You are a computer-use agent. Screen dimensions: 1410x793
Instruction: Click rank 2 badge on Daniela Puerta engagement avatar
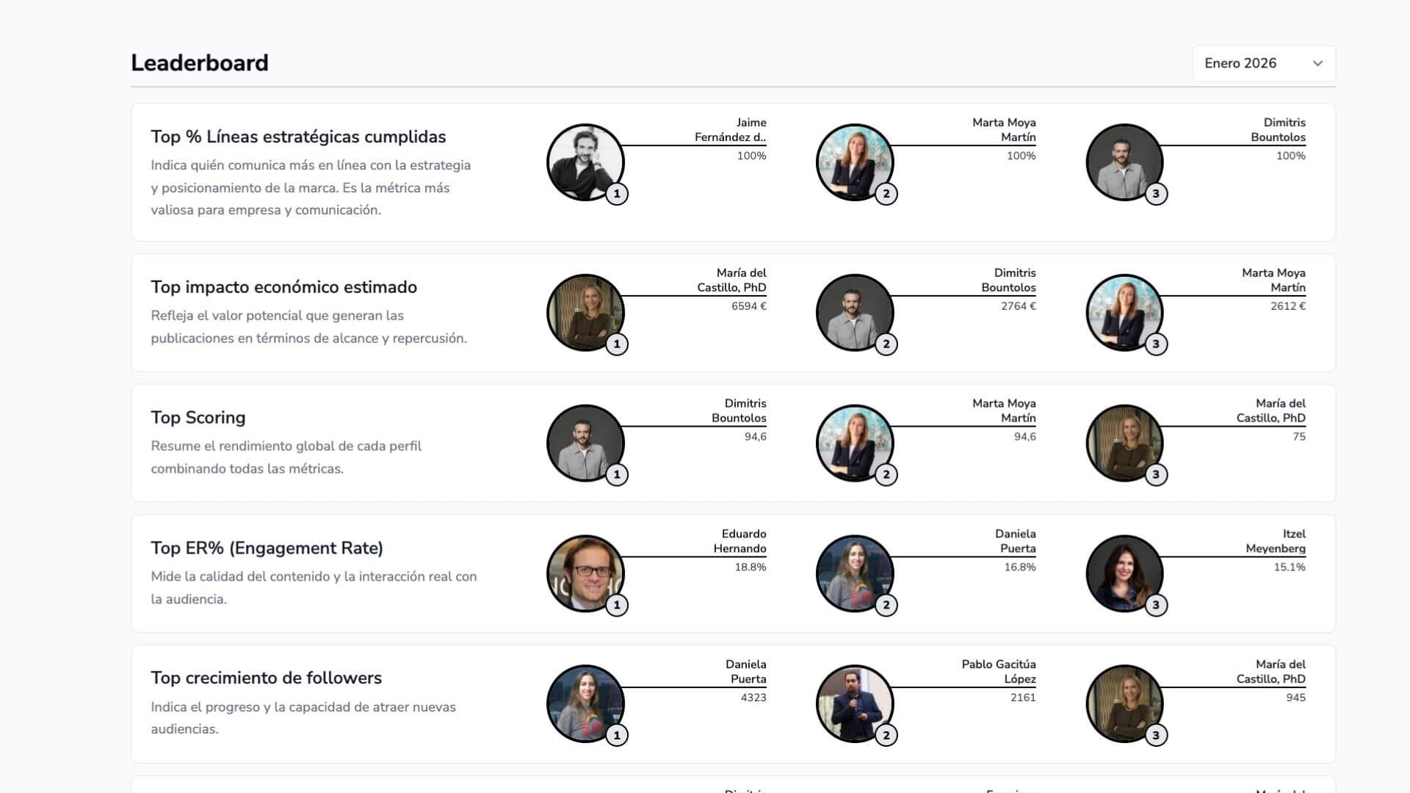coord(886,605)
